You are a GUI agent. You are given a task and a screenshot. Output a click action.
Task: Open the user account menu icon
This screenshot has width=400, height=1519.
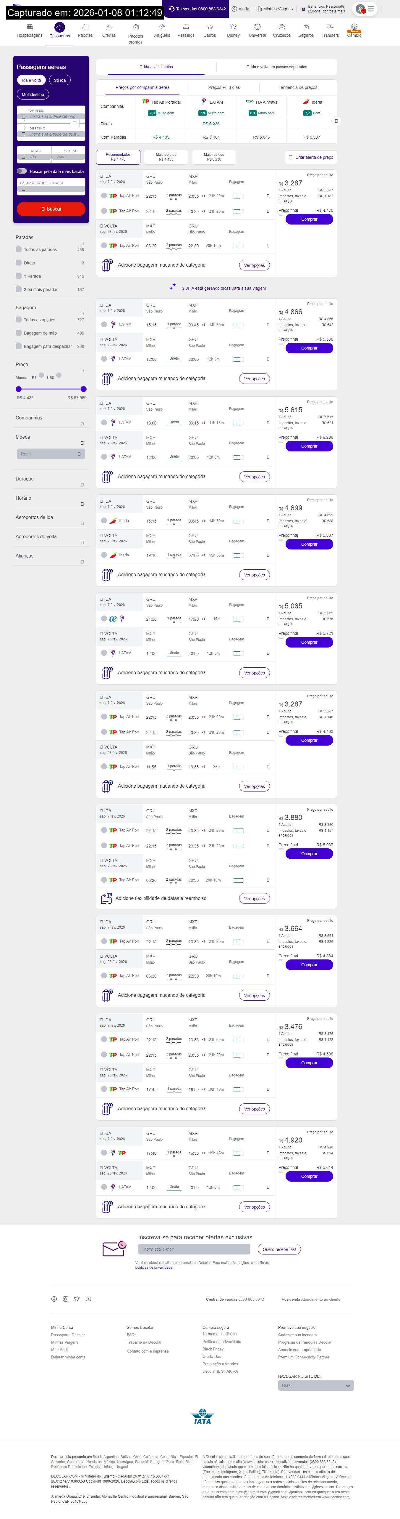click(x=365, y=9)
